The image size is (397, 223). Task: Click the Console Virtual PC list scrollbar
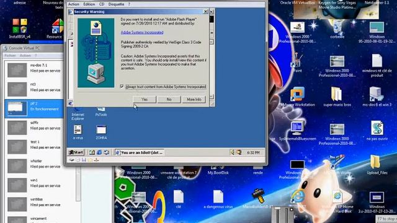pos(78,183)
